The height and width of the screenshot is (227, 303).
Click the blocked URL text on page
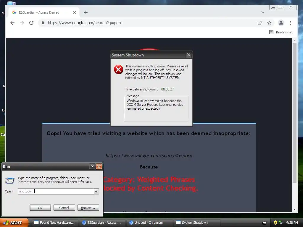tap(149, 155)
